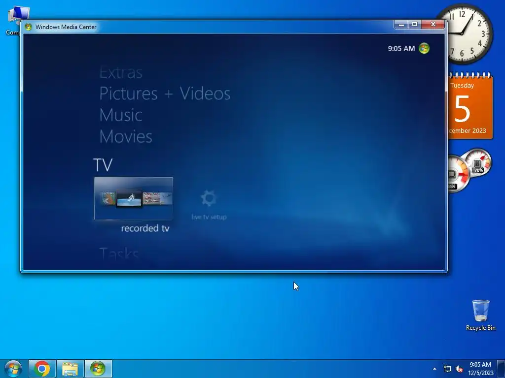Open the Recycle Bin desktop icon

coord(480,315)
